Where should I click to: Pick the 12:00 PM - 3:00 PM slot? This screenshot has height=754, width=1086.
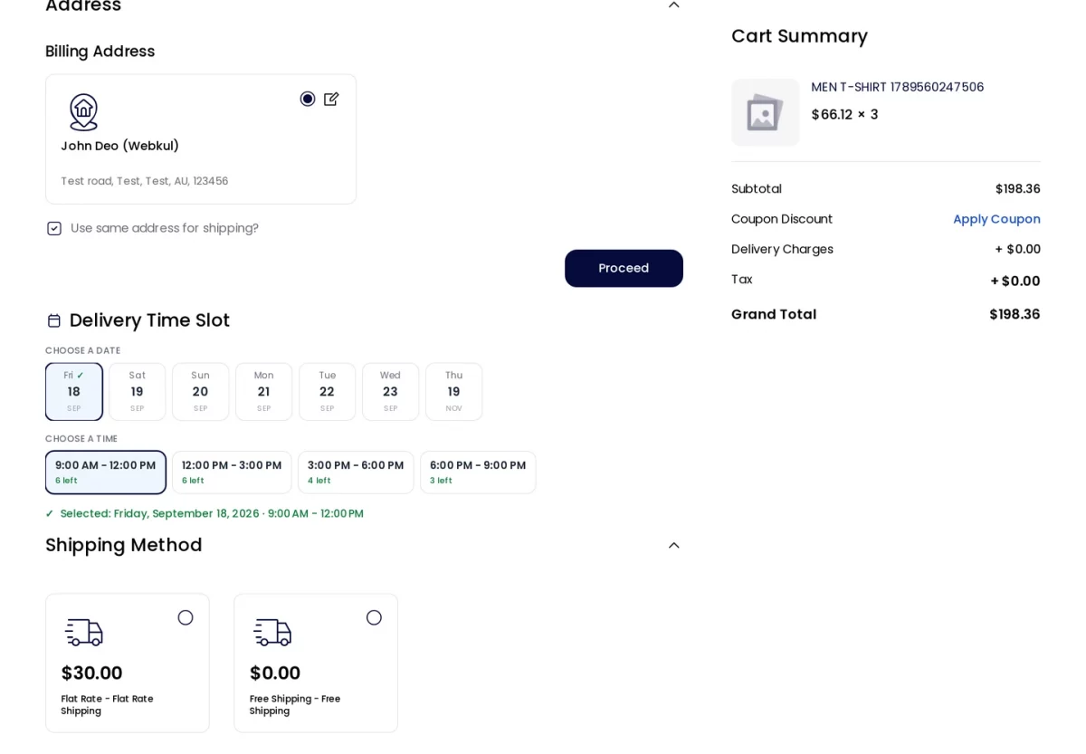(x=232, y=472)
